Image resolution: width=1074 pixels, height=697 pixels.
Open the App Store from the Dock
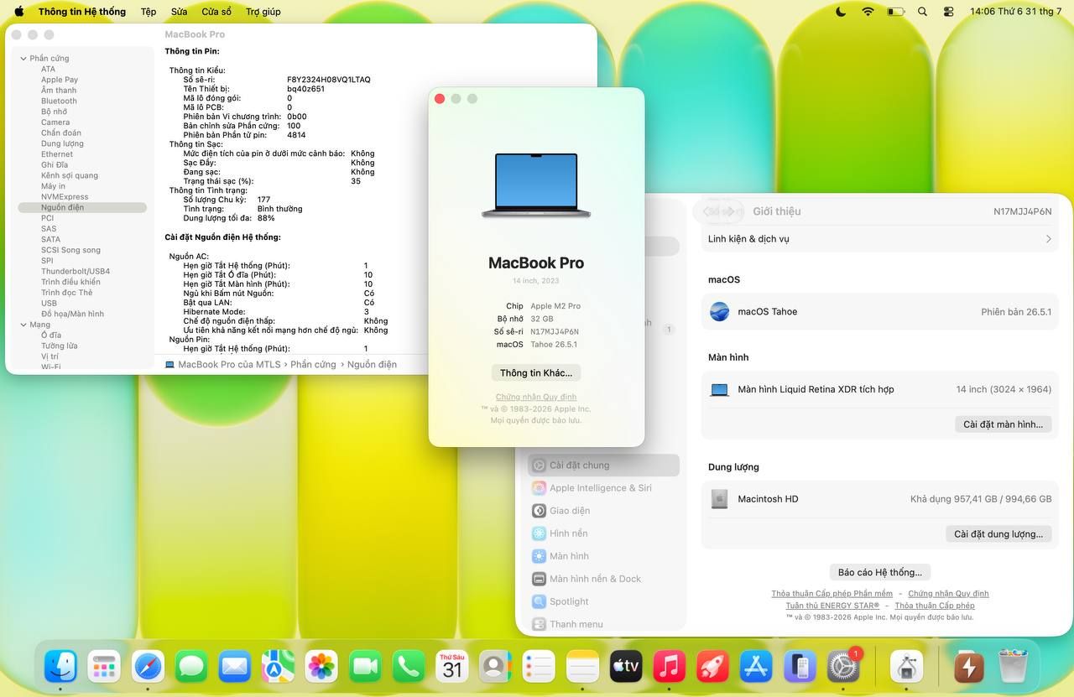756,667
